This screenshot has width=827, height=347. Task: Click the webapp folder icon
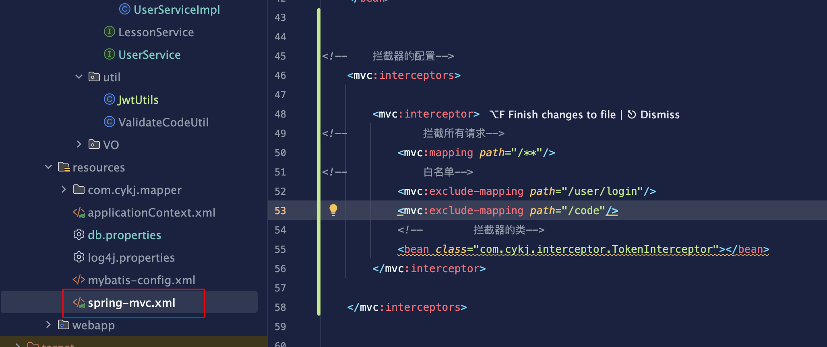click(x=64, y=324)
